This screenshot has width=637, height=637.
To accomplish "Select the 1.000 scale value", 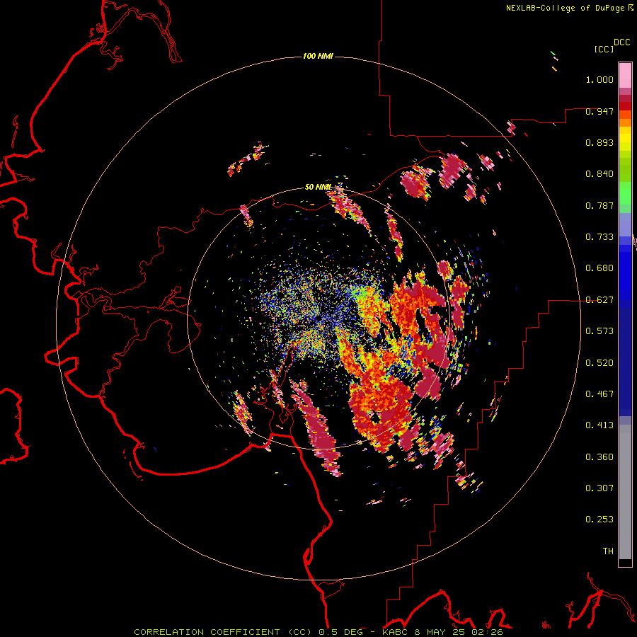I will pyautogui.click(x=599, y=79).
